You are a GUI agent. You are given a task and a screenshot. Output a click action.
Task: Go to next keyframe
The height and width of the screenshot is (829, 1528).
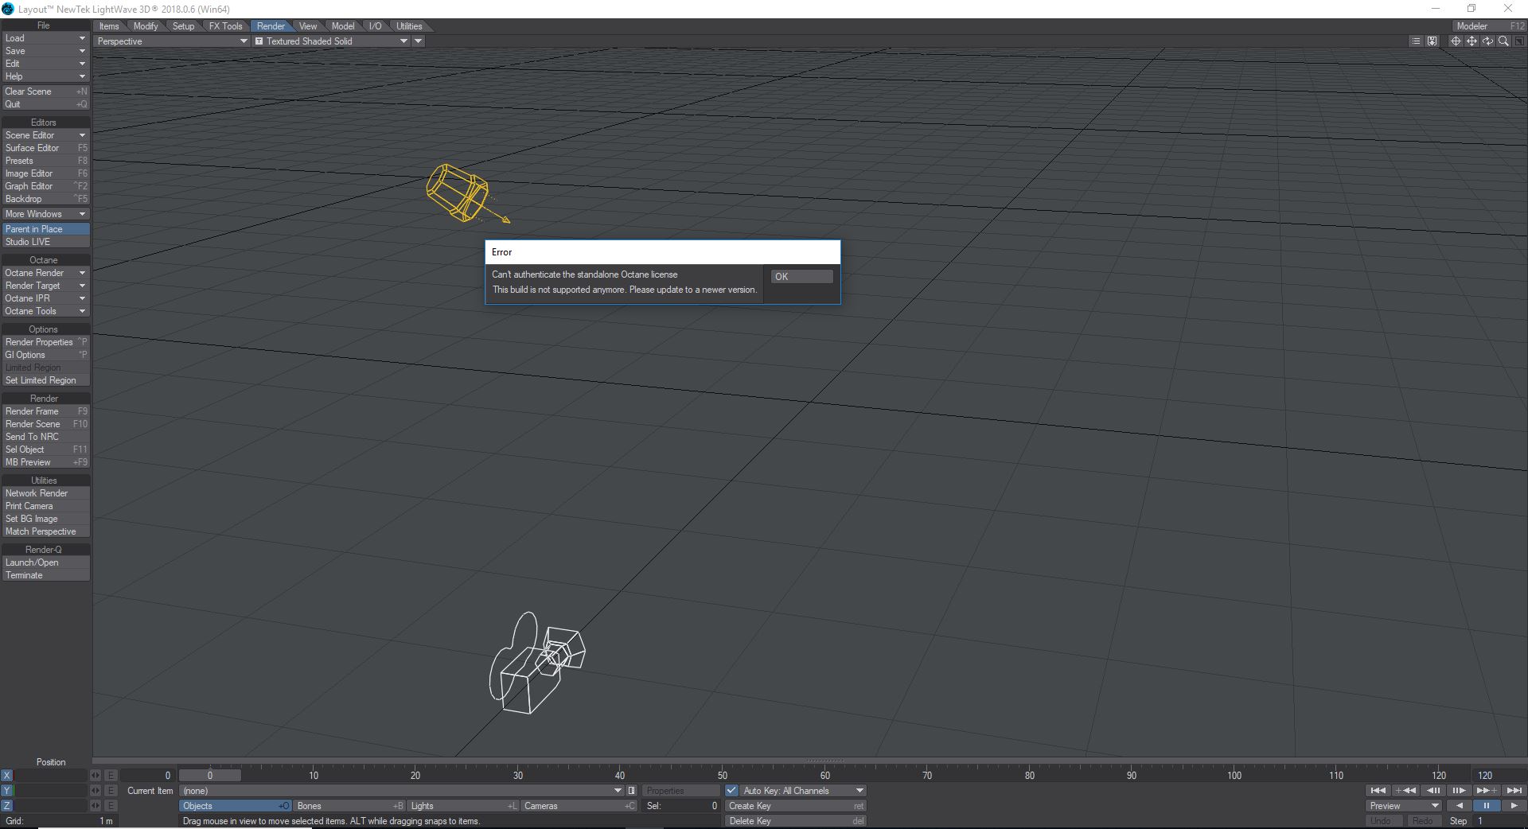click(x=1486, y=791)
